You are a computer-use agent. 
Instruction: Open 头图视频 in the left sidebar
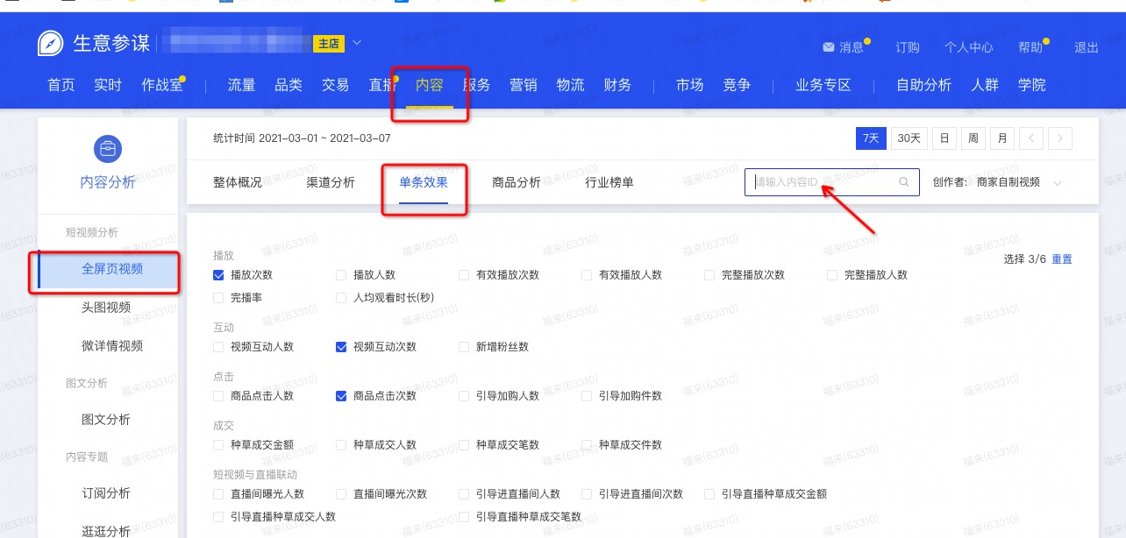click(106, 308)
